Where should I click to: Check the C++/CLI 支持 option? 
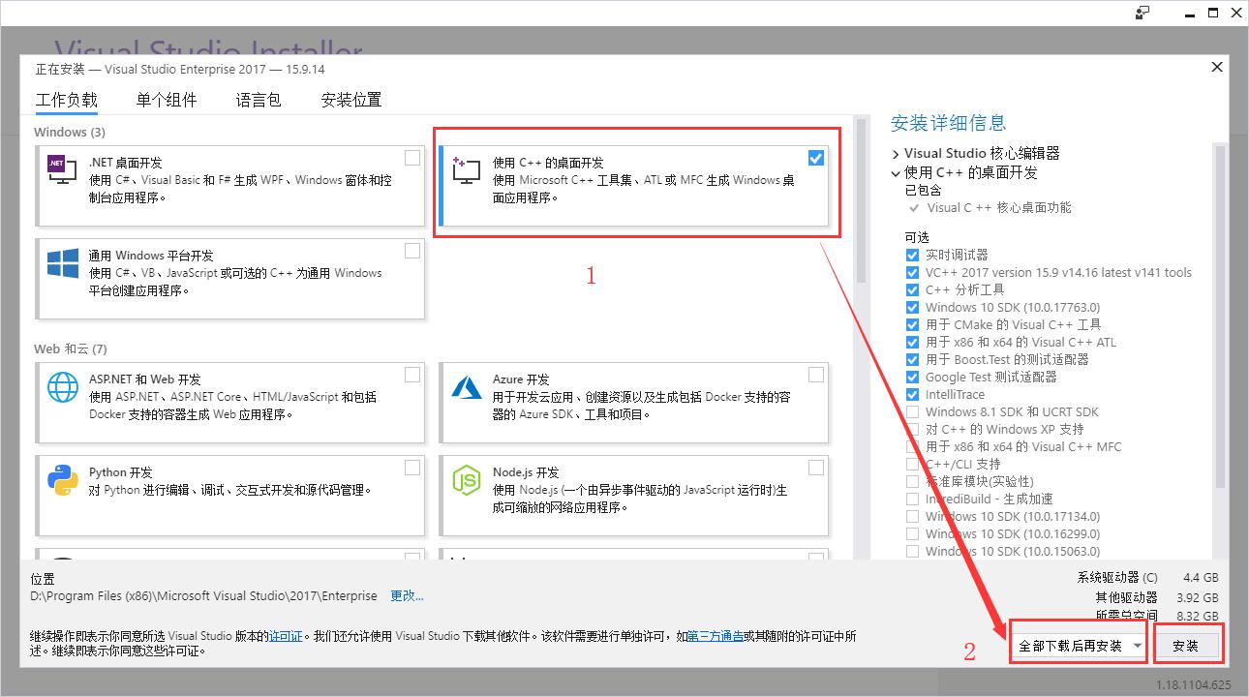pyautogui.click(x=912, y=464)
